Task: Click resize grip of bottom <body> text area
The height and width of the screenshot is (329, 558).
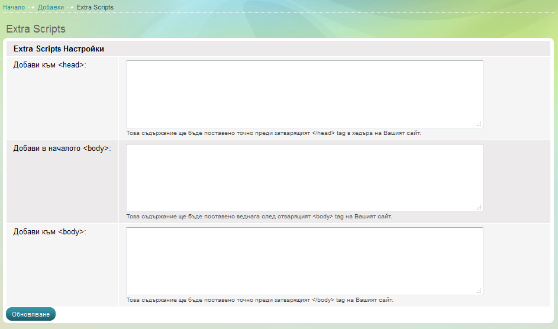Action: (x=479, y=291)
